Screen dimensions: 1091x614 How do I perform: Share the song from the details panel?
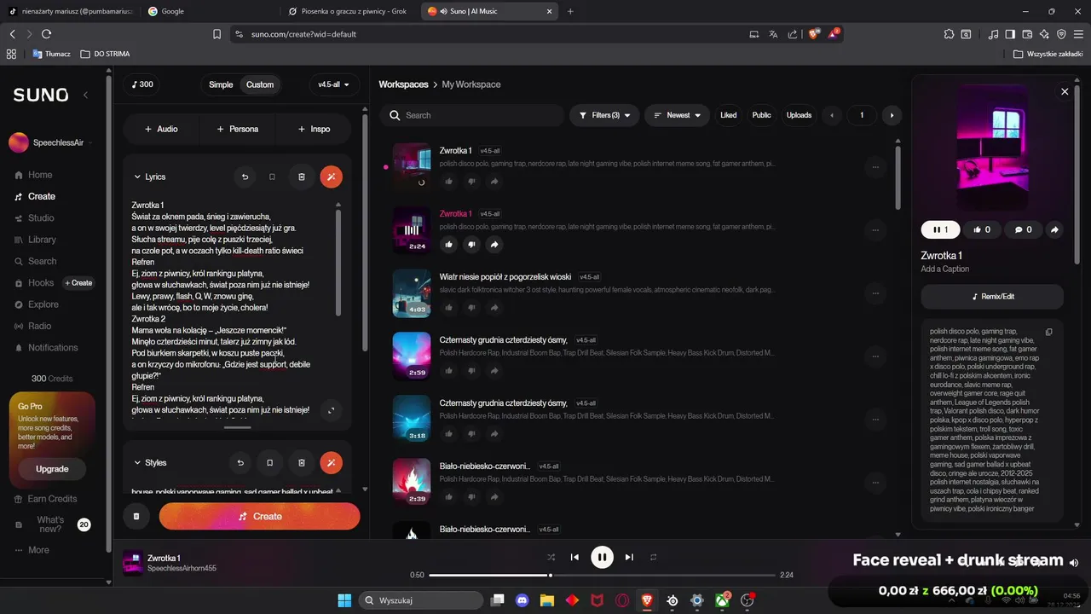(1054, 229)
